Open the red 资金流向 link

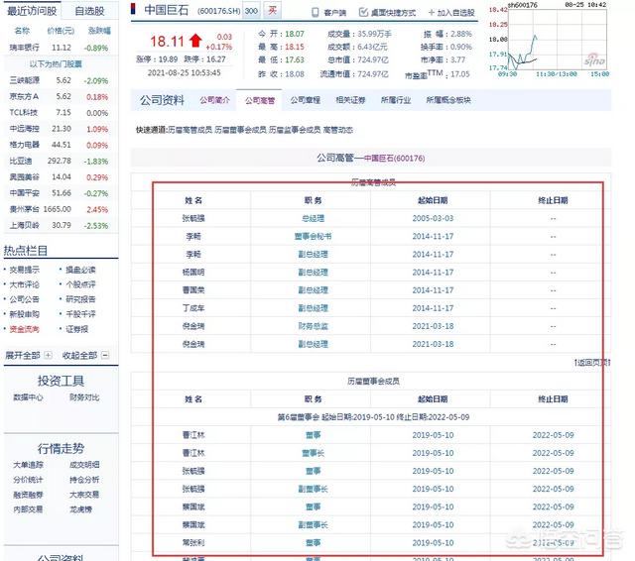tap(24, 329)
